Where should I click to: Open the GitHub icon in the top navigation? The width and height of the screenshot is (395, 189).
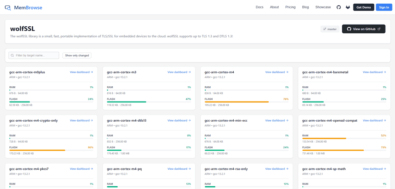coord(339,7)
